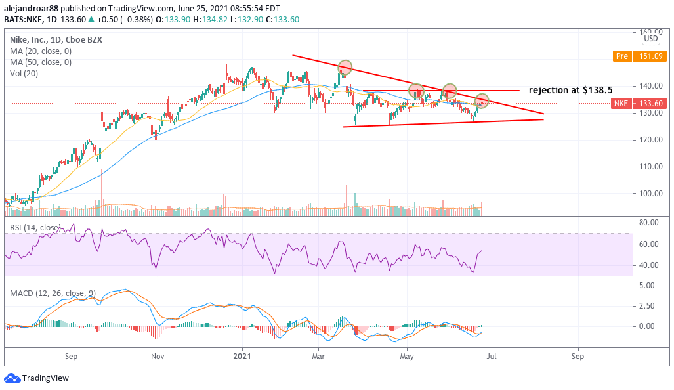Image resolution: width=674 pixels, height=390 pixels.
Task: Click the 0.00 MACD axis label
Action: [x=647, y=326]
